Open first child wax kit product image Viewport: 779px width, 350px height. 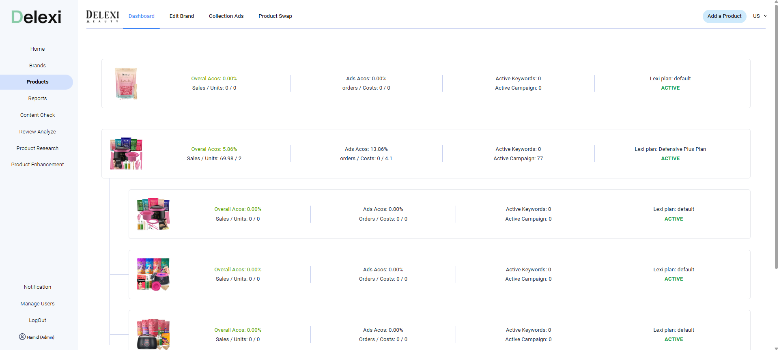[x=153, y=214]
